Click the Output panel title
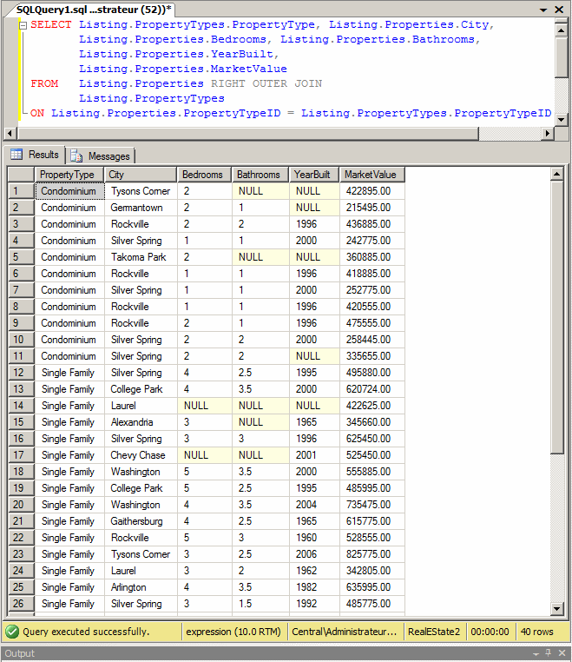The image size is (572, 662). coord(20,653)
